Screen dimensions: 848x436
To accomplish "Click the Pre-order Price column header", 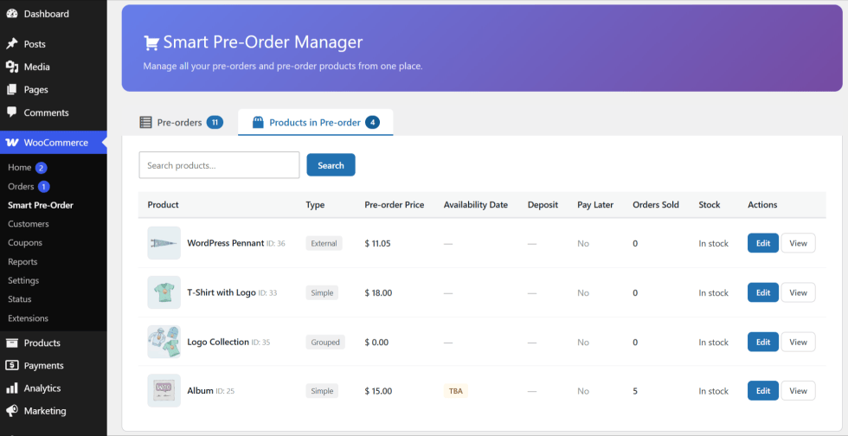I will pos(395,204).
